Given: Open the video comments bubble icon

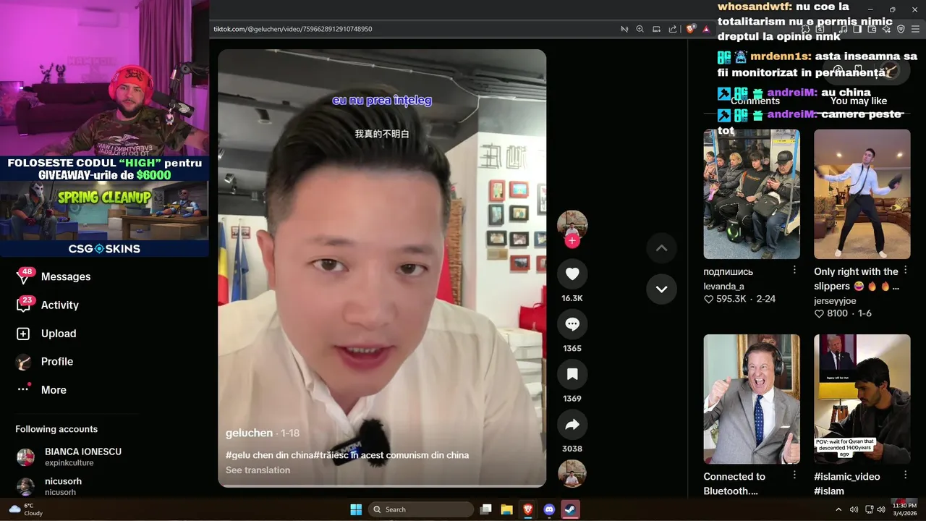Looking at the screenshot, I should [572, 324].
